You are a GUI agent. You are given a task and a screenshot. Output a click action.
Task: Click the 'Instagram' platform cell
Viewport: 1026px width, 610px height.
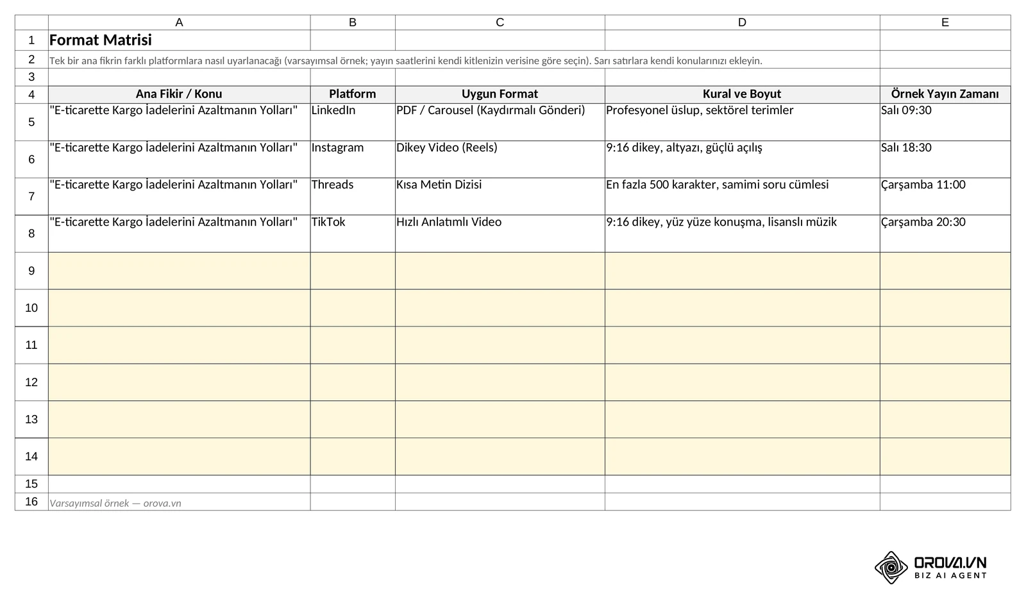point(353,159)
